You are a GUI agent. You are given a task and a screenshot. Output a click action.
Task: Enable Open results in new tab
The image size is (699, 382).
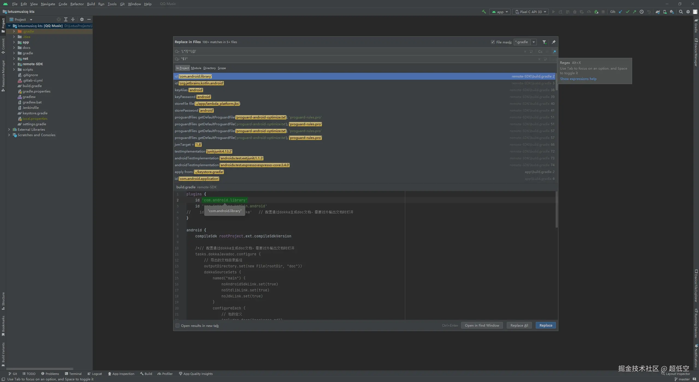(x=177, y=326)
